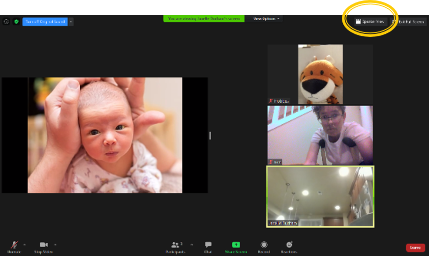The width and height of the screenshot is (429, 256).
Task: Toggle Turn off Original Sound
Action: pyautogui.click(x=45, y=22)
